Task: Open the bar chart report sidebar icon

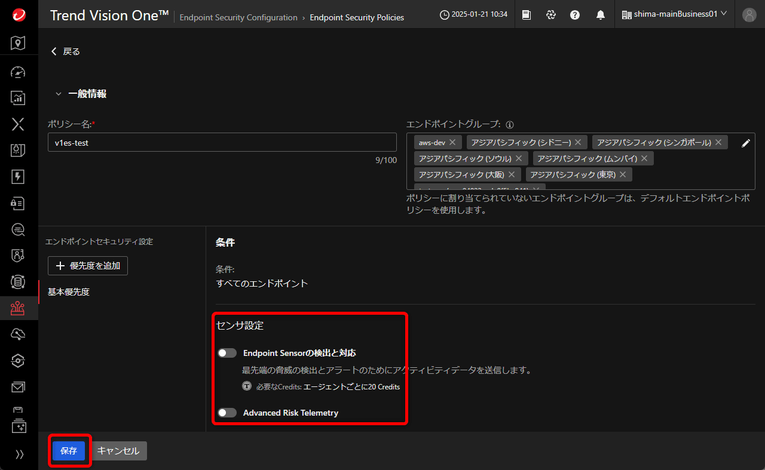Action: point(19,97)
